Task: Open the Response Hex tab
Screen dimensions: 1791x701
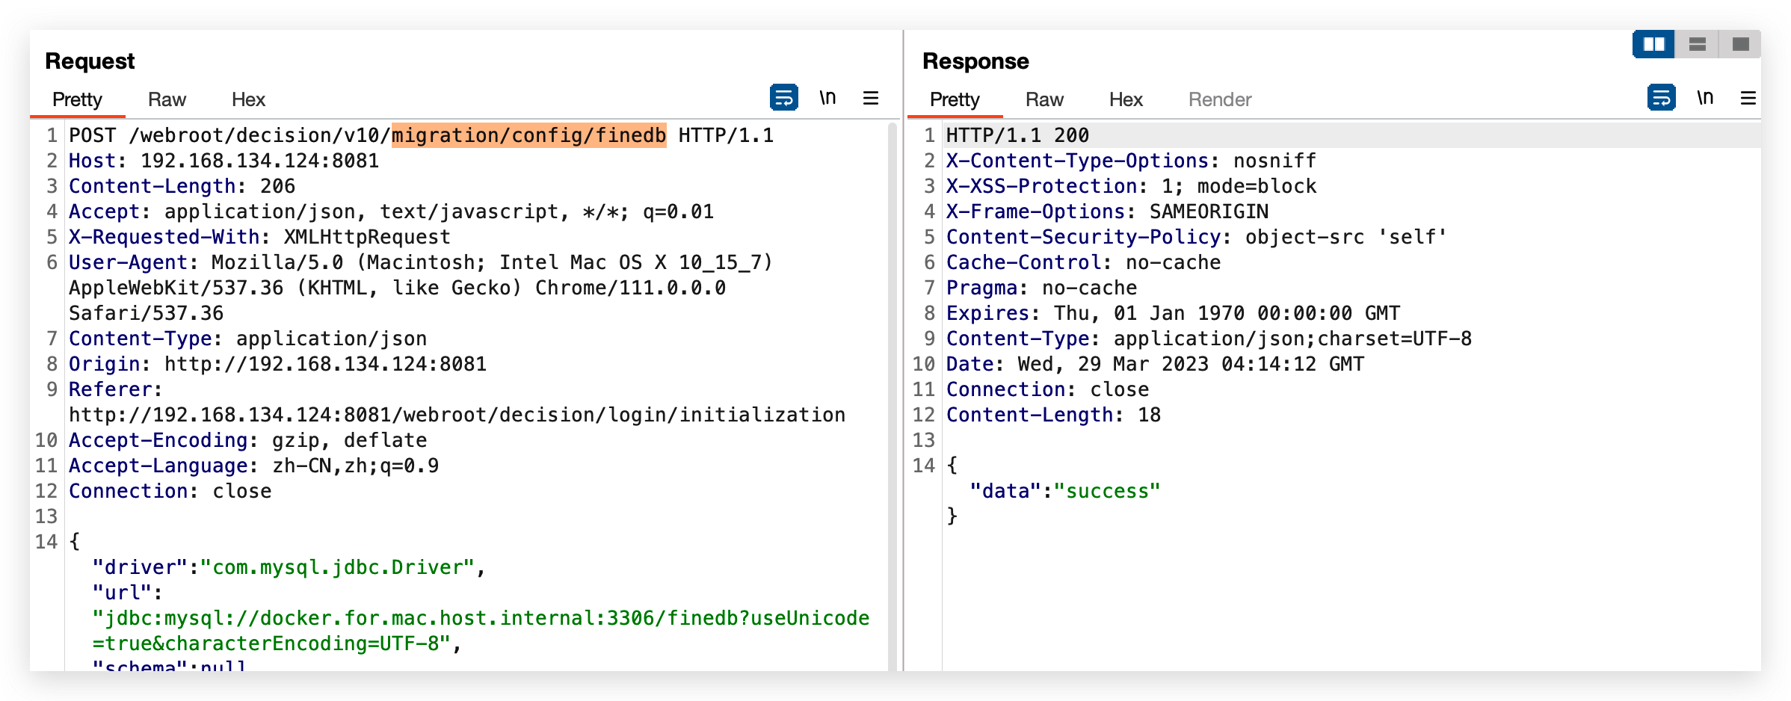Action: [1126, 99]
